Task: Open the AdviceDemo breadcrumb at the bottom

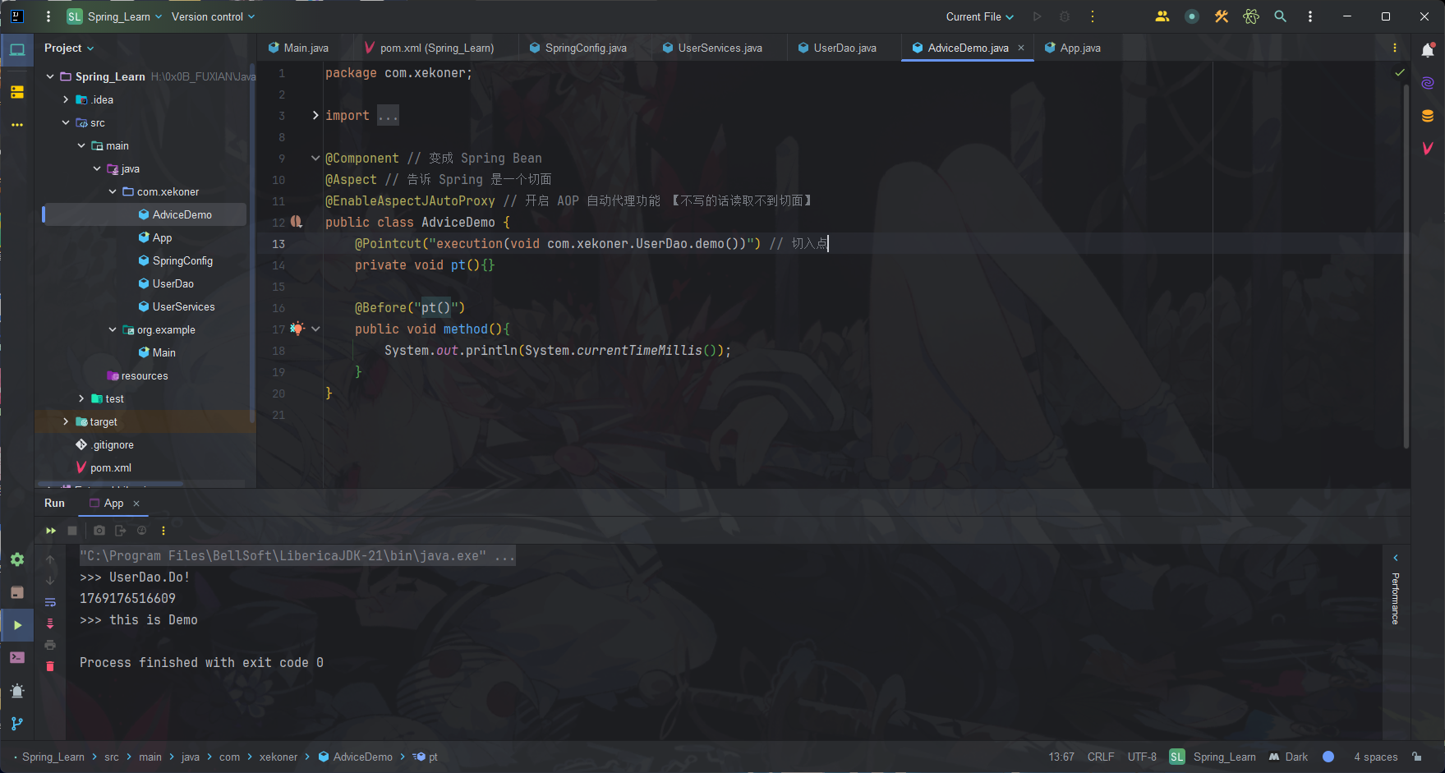Action: [361, 757]
